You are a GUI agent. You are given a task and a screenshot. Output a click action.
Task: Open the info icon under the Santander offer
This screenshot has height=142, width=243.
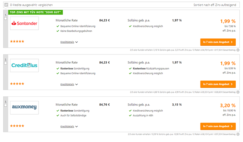pyautogui.click(x=238, y=50)
